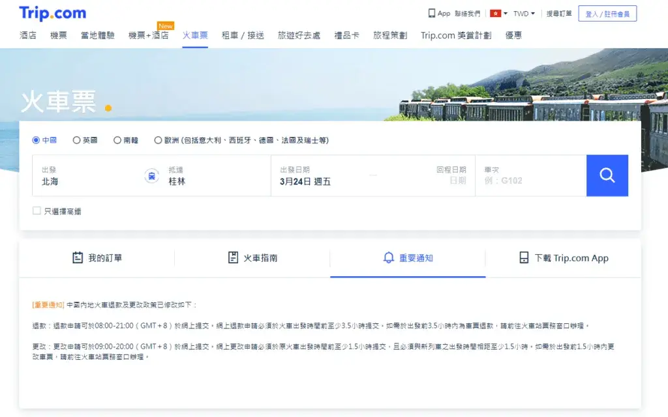Click the 更改 policy paragraph text
Viewport: 668px width, 417px height.
coord(324,351)
